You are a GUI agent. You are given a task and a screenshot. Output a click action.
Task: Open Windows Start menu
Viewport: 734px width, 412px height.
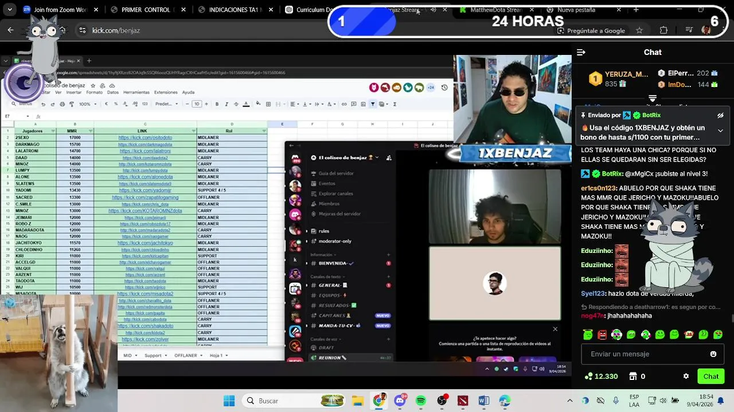coord(229,401)
